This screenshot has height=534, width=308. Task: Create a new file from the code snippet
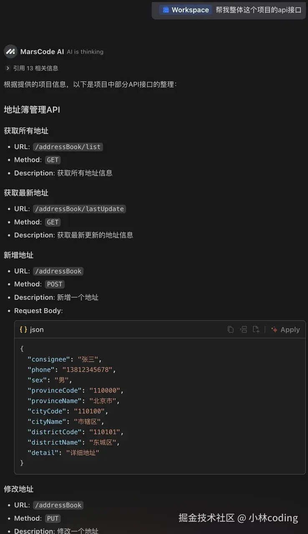pyautogui.click(x=256, y=329)
